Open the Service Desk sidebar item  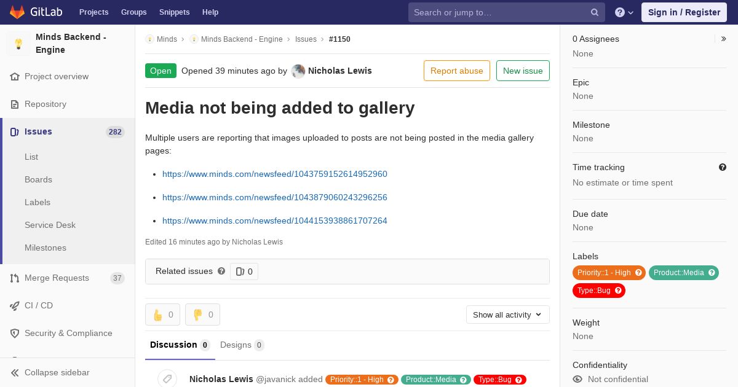tap(50, 225)
